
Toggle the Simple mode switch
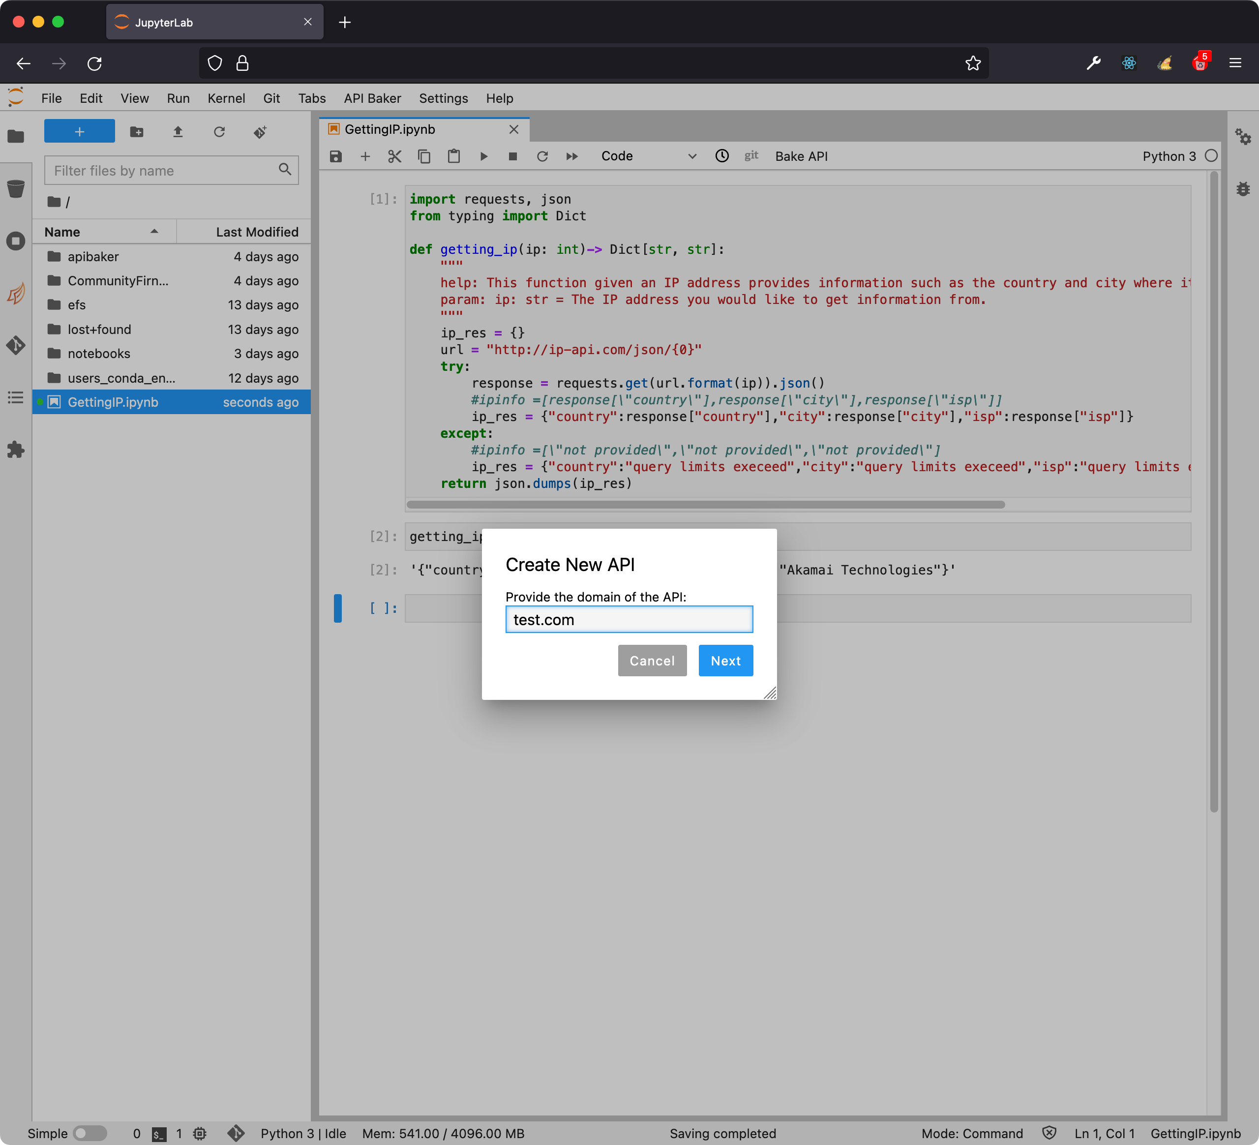[90, 1133]
